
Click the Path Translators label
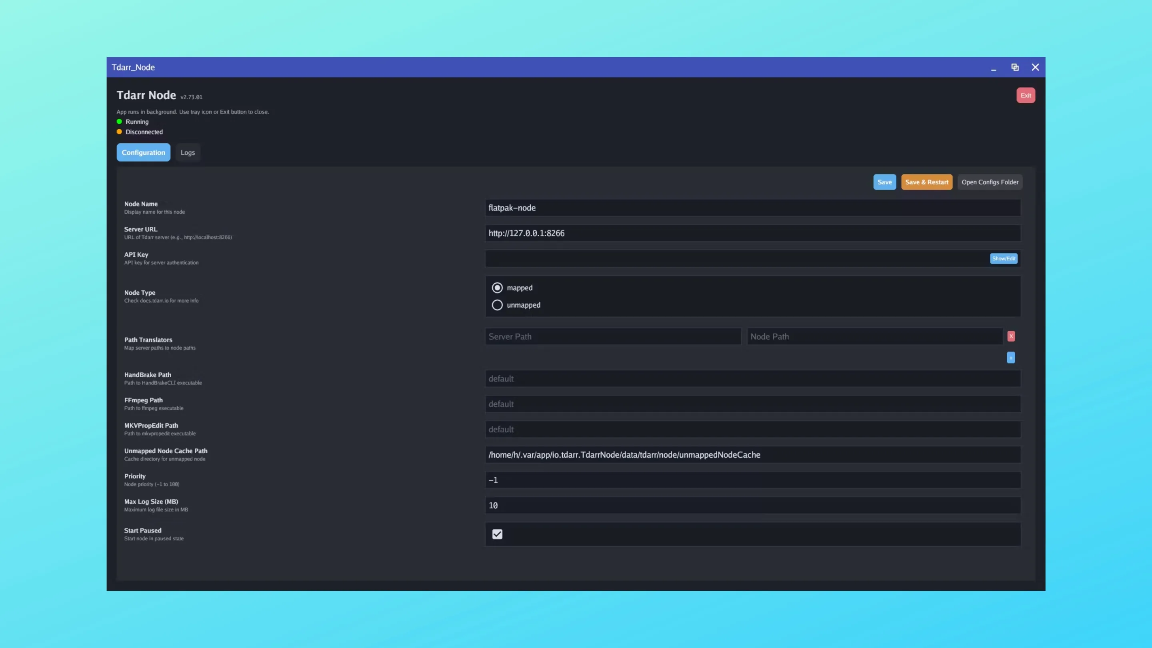pyautogui.click(x=148, y=340)
